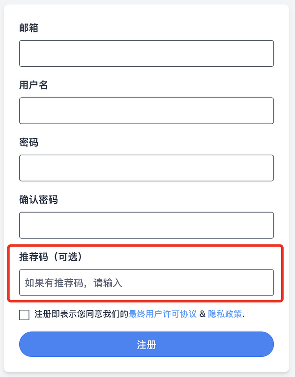The height and width of the screenshot is (377, 295).
Task: Click the 邮箱 email input field
Action: 146,54
